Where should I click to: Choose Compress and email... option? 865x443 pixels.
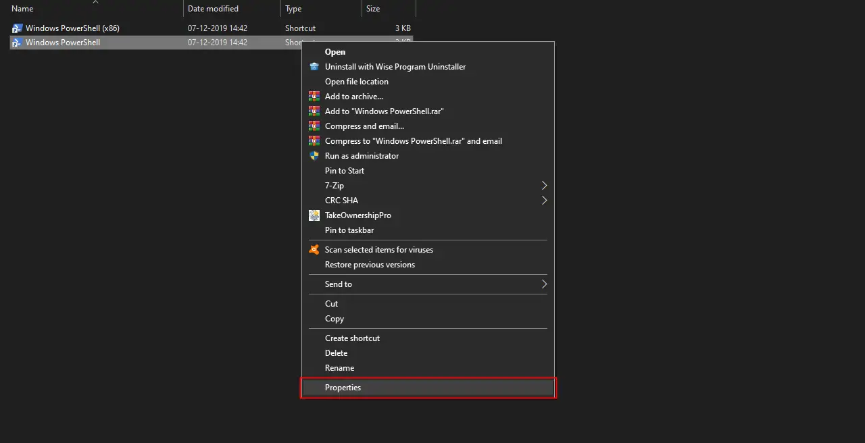tap(428, 126)
